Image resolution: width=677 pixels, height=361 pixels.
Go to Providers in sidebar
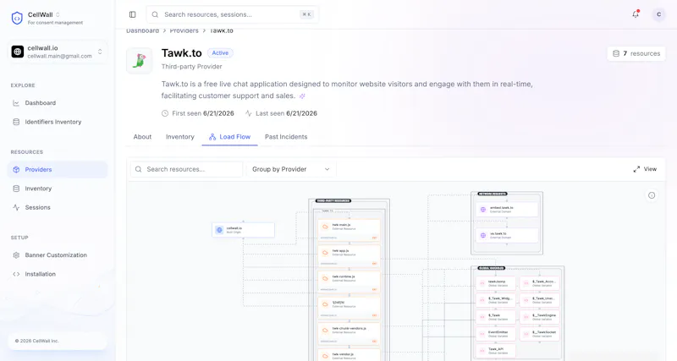pyautogui.click(x=58, y=169)
